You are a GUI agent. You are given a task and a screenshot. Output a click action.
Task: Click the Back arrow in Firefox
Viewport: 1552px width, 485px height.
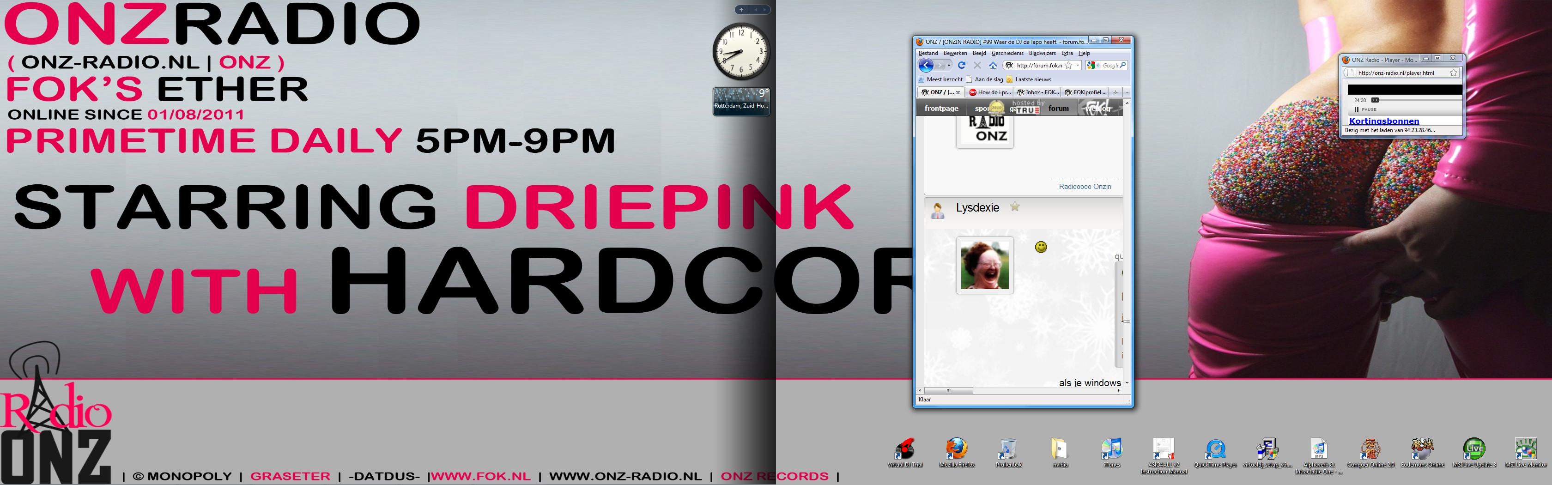(926, 66)
